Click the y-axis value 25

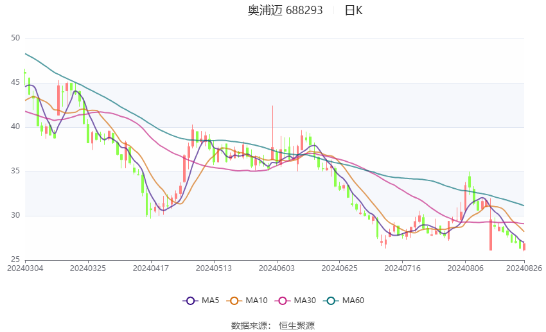click(15, 259)
